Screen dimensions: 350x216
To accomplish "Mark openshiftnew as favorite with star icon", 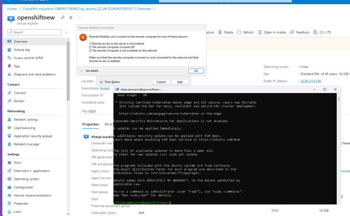I will [x=71, y=17].
